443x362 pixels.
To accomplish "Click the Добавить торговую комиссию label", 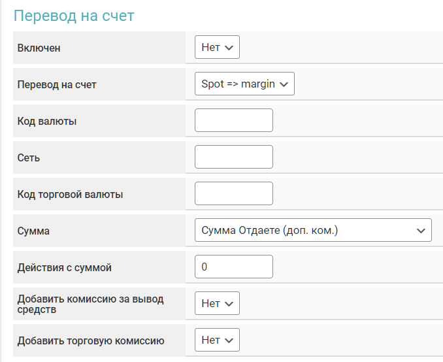I will [90, 340].
